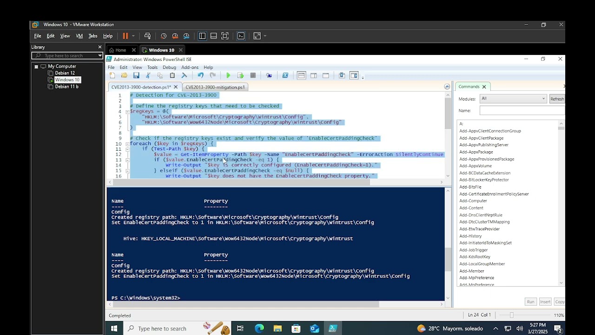
Task: Select Debian 11 b in the Library
Action: [x=66, y=87]
